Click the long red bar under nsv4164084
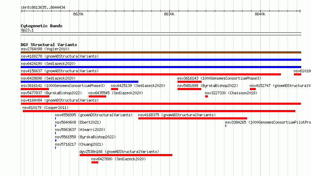This screenshot has width=311, height=176. (x=161, y=104)
